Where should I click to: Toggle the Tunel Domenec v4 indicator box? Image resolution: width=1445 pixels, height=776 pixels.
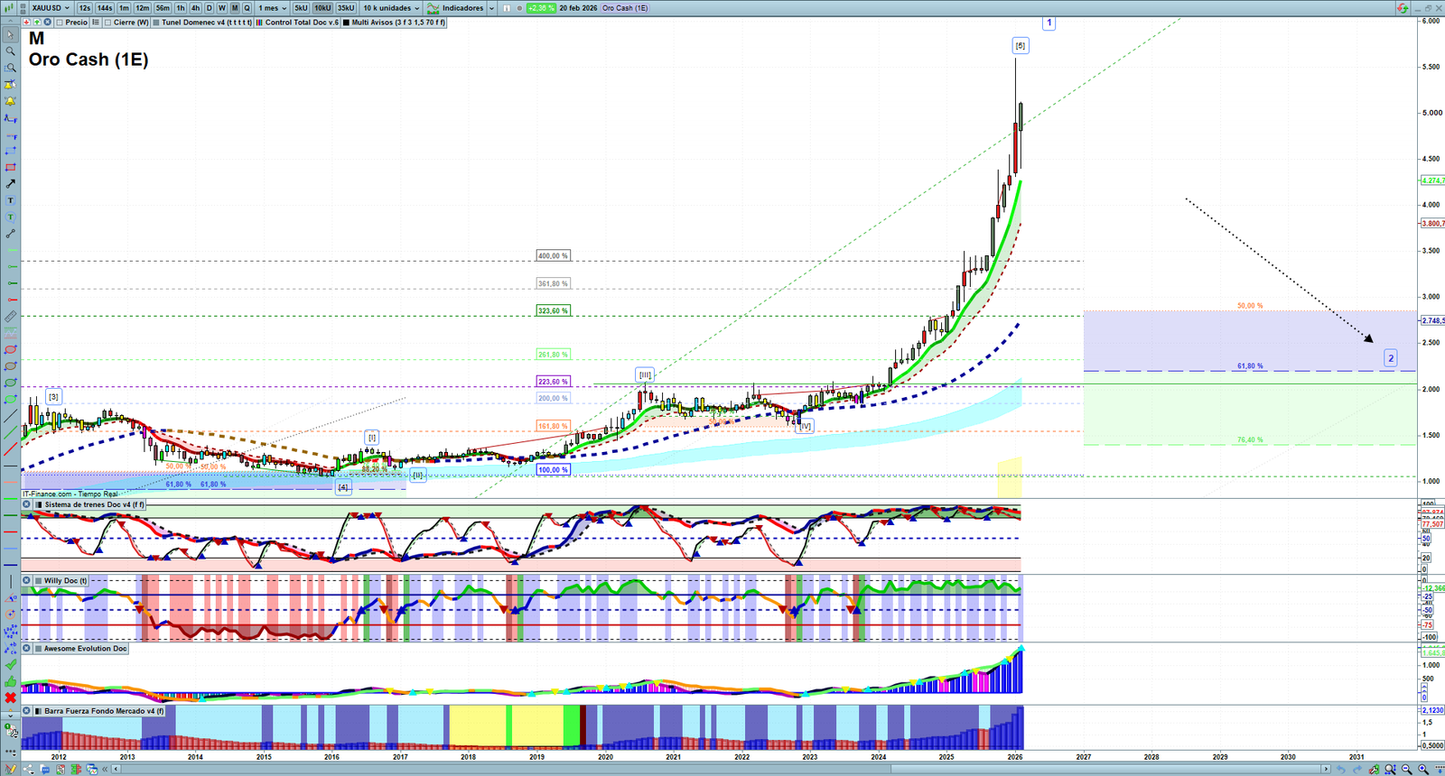click(x=157, y=23)
